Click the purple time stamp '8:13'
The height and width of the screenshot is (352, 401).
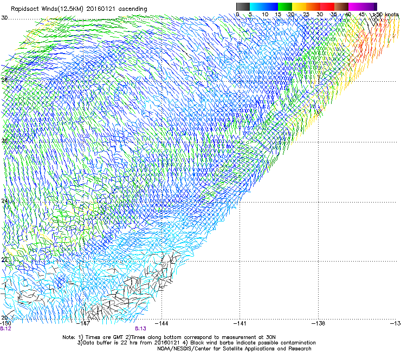click(141, 329)
